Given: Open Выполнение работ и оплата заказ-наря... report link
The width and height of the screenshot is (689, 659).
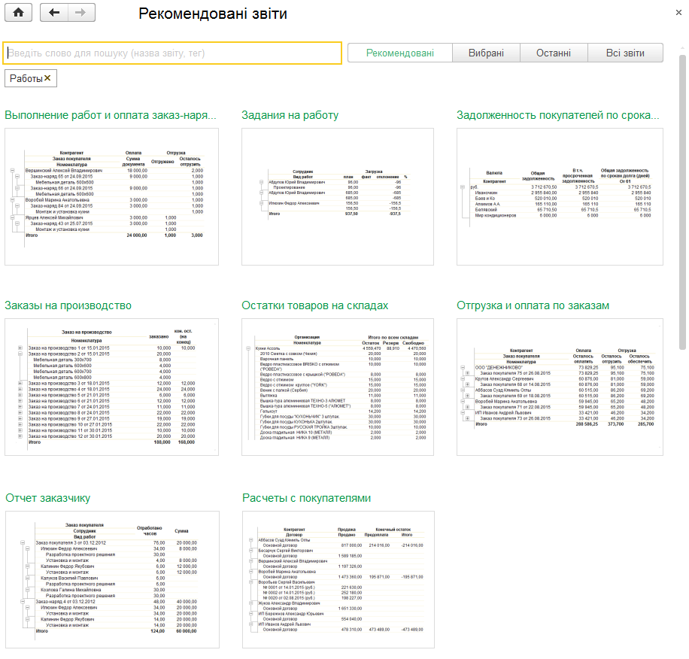Looking at the screenshot, I should tap(111, 115).
